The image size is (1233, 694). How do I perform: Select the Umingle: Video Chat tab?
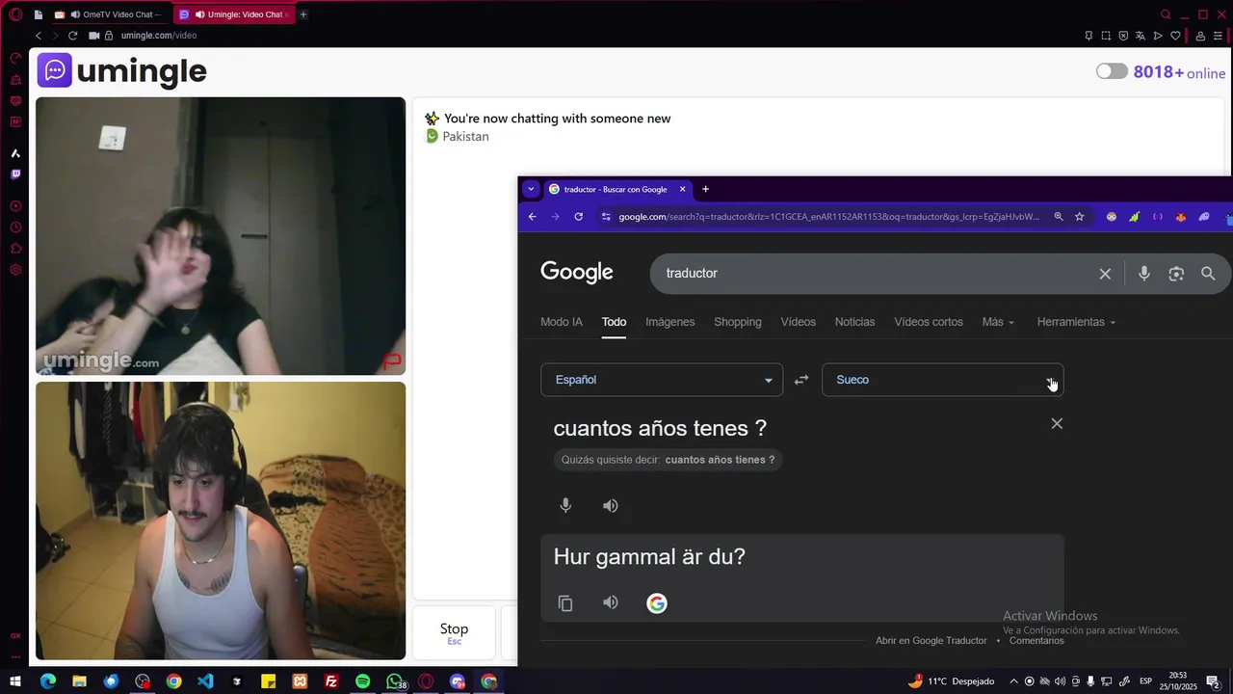point(234,14)
